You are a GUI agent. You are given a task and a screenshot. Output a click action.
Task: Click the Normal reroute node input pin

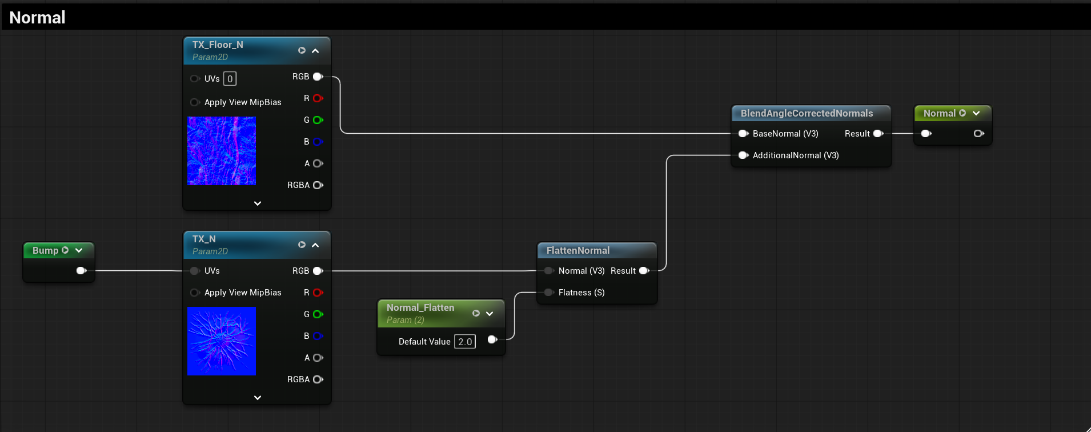click(x=926, y=134)
